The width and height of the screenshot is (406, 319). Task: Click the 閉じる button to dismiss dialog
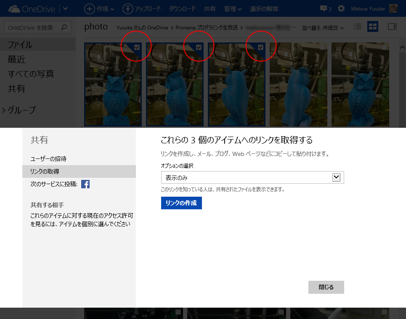click(326, 287)
